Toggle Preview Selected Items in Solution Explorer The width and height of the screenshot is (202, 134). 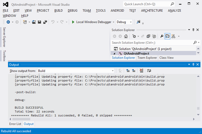tap(167, 36)
